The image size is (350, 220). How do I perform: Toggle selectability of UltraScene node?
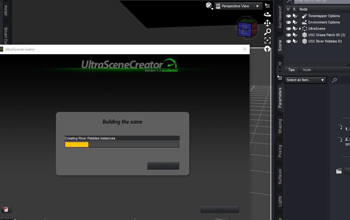(295, 29)
